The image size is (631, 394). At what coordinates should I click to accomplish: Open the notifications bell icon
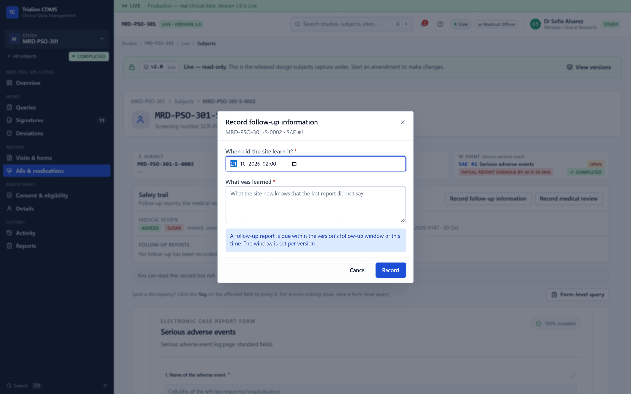tap(424, 24)
